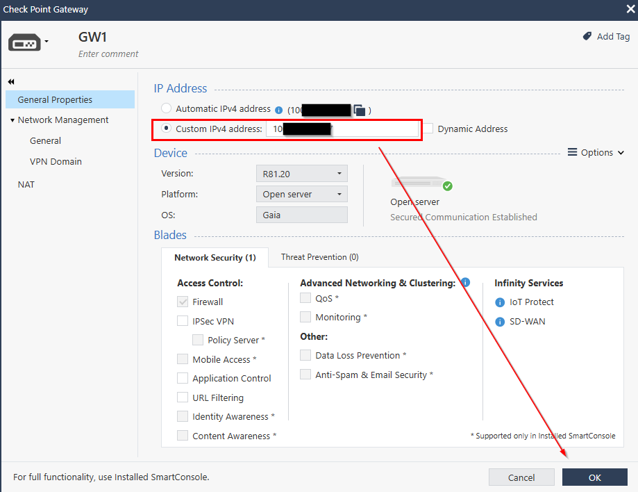Image resolution: width=638 pixels, height=492 pixels.
Task: Click the IoT Protect label
Action: click(x=531, y=302)
